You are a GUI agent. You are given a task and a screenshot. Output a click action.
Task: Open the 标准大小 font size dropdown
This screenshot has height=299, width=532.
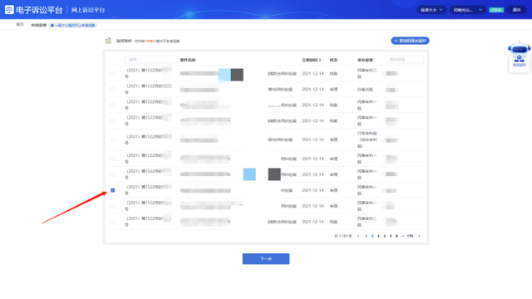point(431,10)
